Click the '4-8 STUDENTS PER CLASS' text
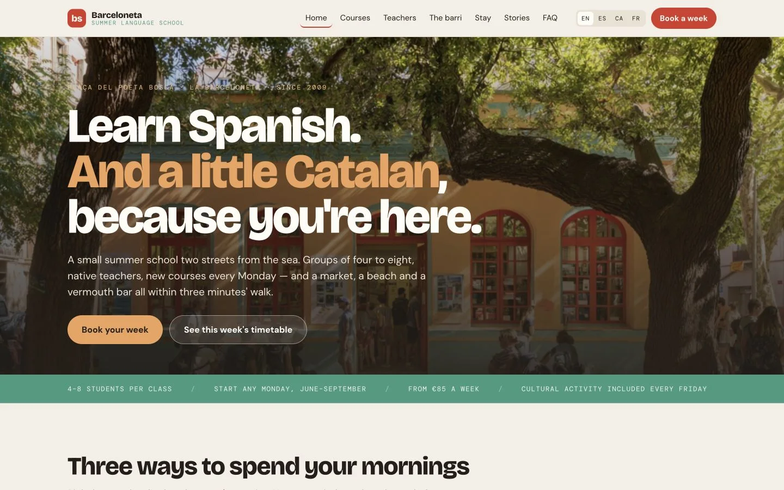Viewport: 784px width, 490px height. [x=120, y=389]
